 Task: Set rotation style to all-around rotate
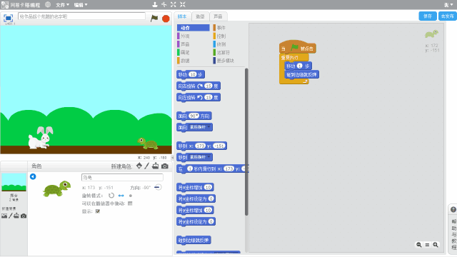coord(111,196)
